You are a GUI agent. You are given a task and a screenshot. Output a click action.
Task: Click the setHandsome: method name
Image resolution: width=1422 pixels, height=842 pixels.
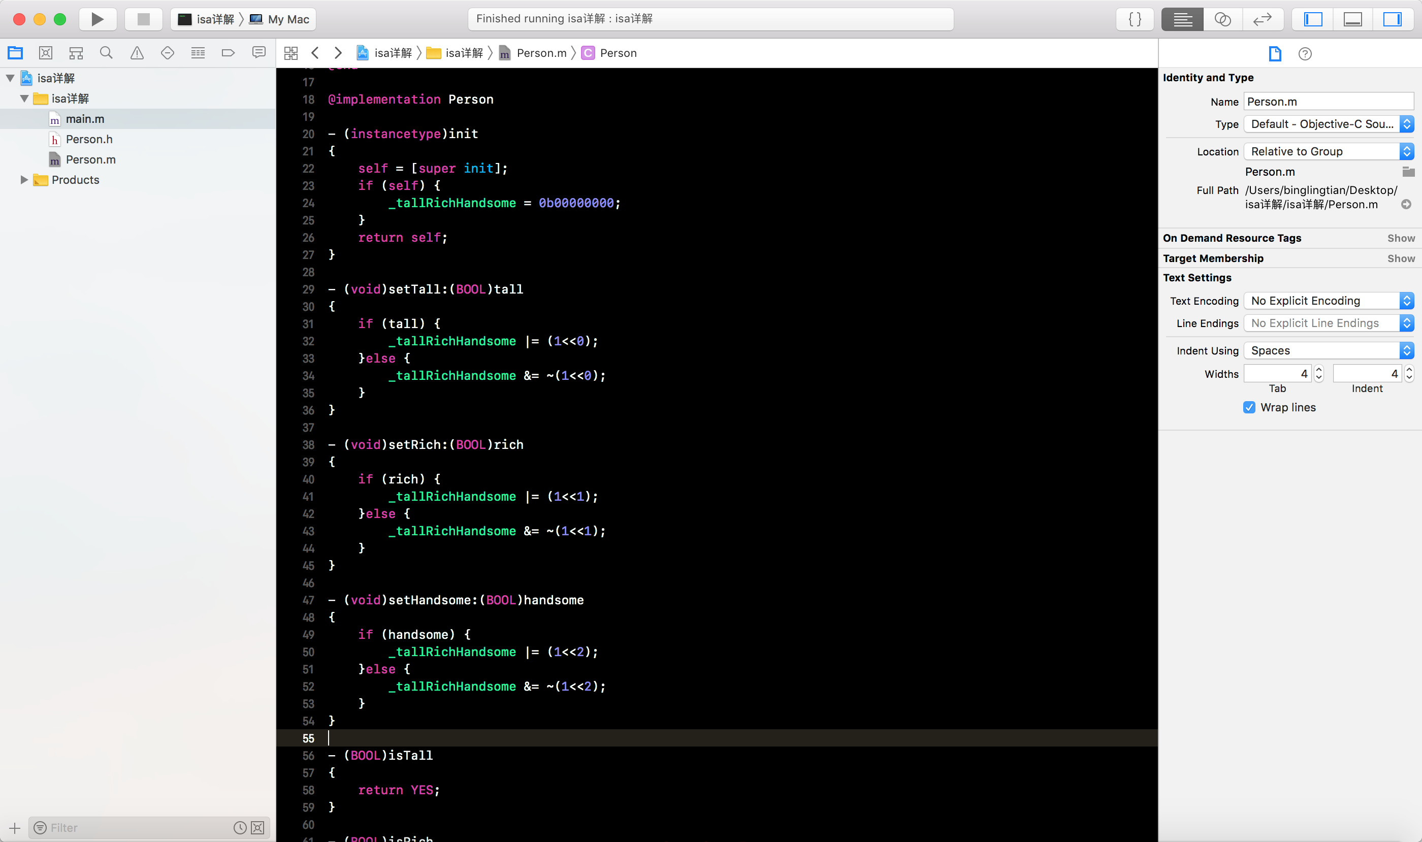click(434, 600)
